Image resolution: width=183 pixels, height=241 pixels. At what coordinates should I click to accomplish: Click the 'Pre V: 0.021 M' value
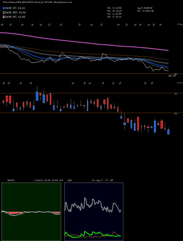pos(145,11)
